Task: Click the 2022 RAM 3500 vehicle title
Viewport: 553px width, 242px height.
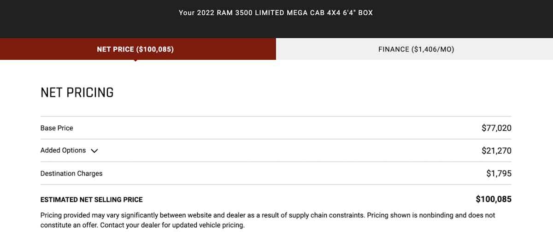Action: [x=276, y=13]
